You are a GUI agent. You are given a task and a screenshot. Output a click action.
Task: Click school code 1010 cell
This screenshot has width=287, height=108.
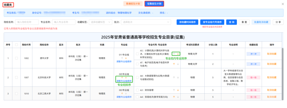[26, 93]
